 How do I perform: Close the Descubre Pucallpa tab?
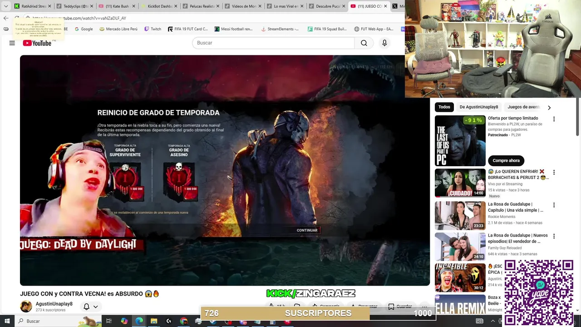344,6
